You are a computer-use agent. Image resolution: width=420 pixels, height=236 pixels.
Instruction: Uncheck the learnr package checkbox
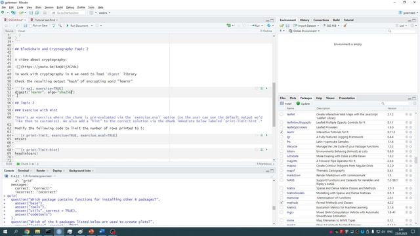(282, 132)
